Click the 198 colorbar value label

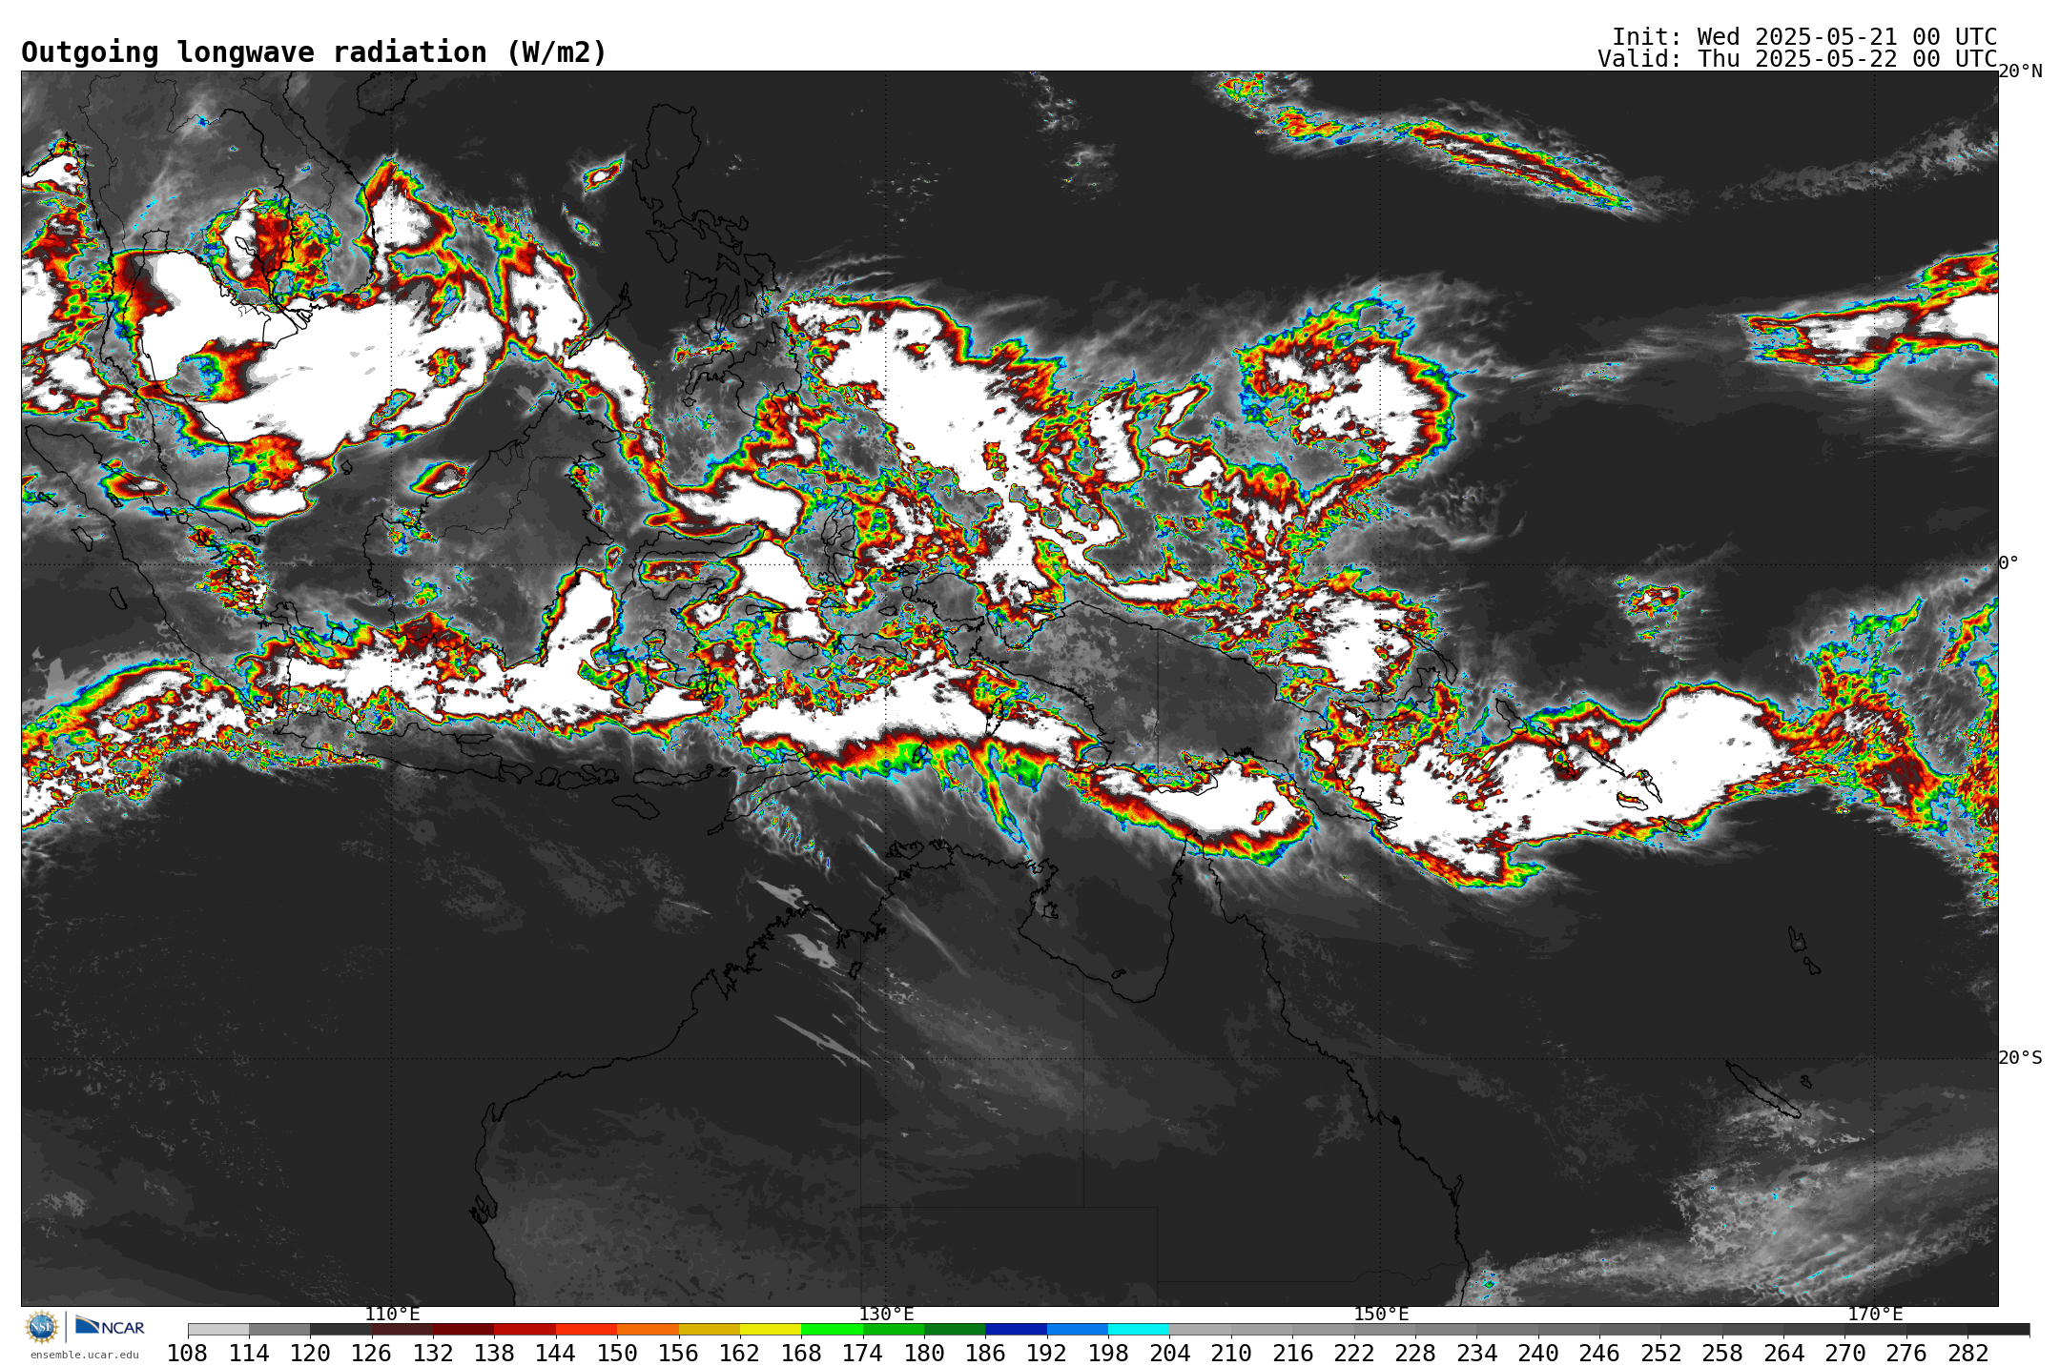[x=1108, y=1354]
